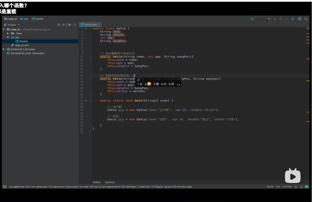Expand the .idea folder
312x202 pixels.
click(x=8, y=33)
